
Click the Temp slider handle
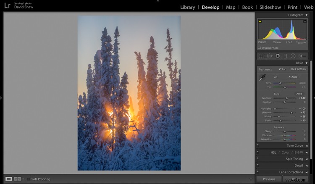click(x=280, y=83)
